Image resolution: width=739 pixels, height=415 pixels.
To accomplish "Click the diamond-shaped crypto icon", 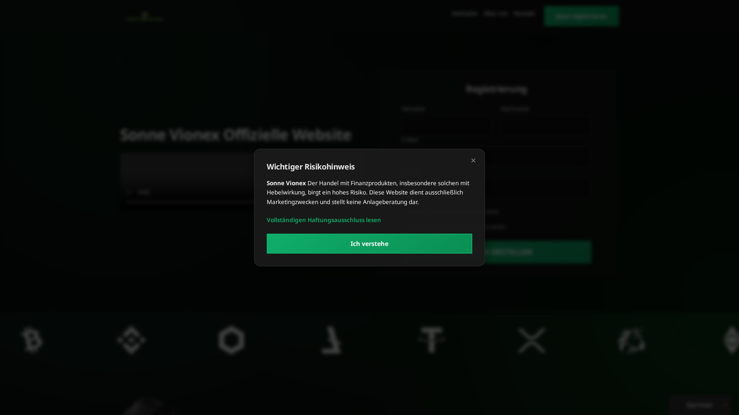I will pyautogui.click(x=131, y=340).
